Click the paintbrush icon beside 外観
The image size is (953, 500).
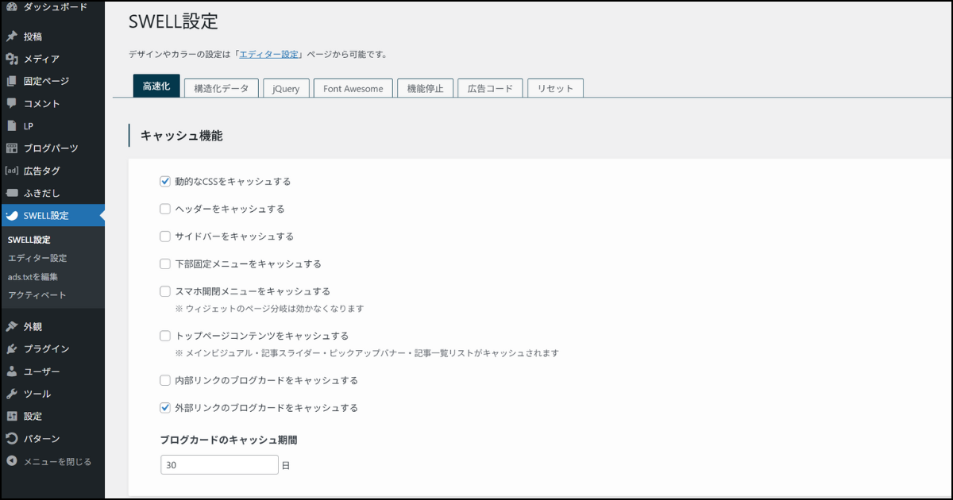coord(12,326)
